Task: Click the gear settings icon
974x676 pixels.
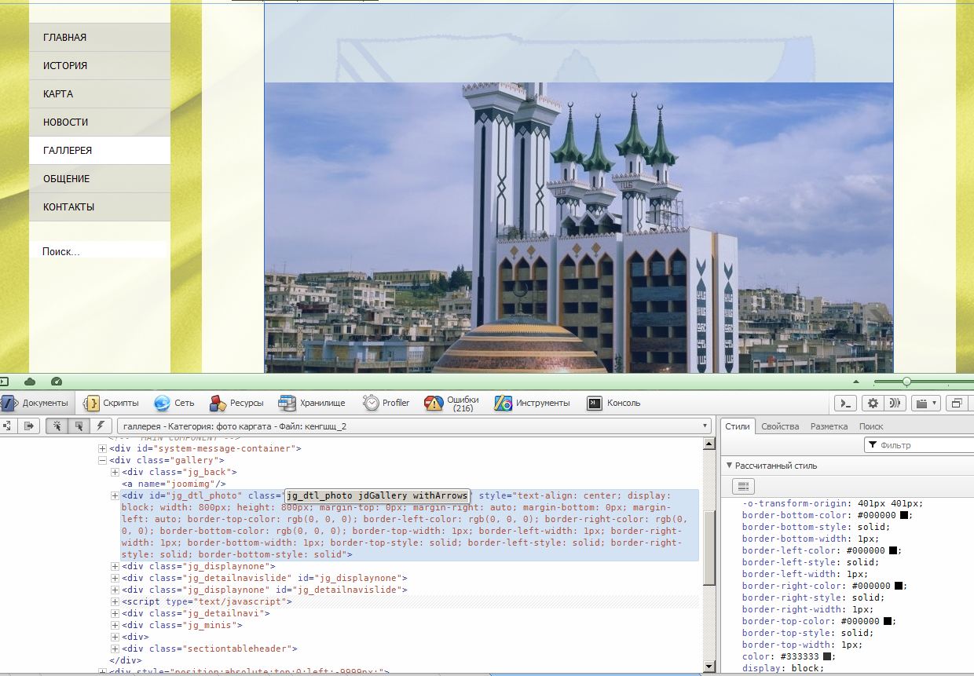Action: (872, 403)
